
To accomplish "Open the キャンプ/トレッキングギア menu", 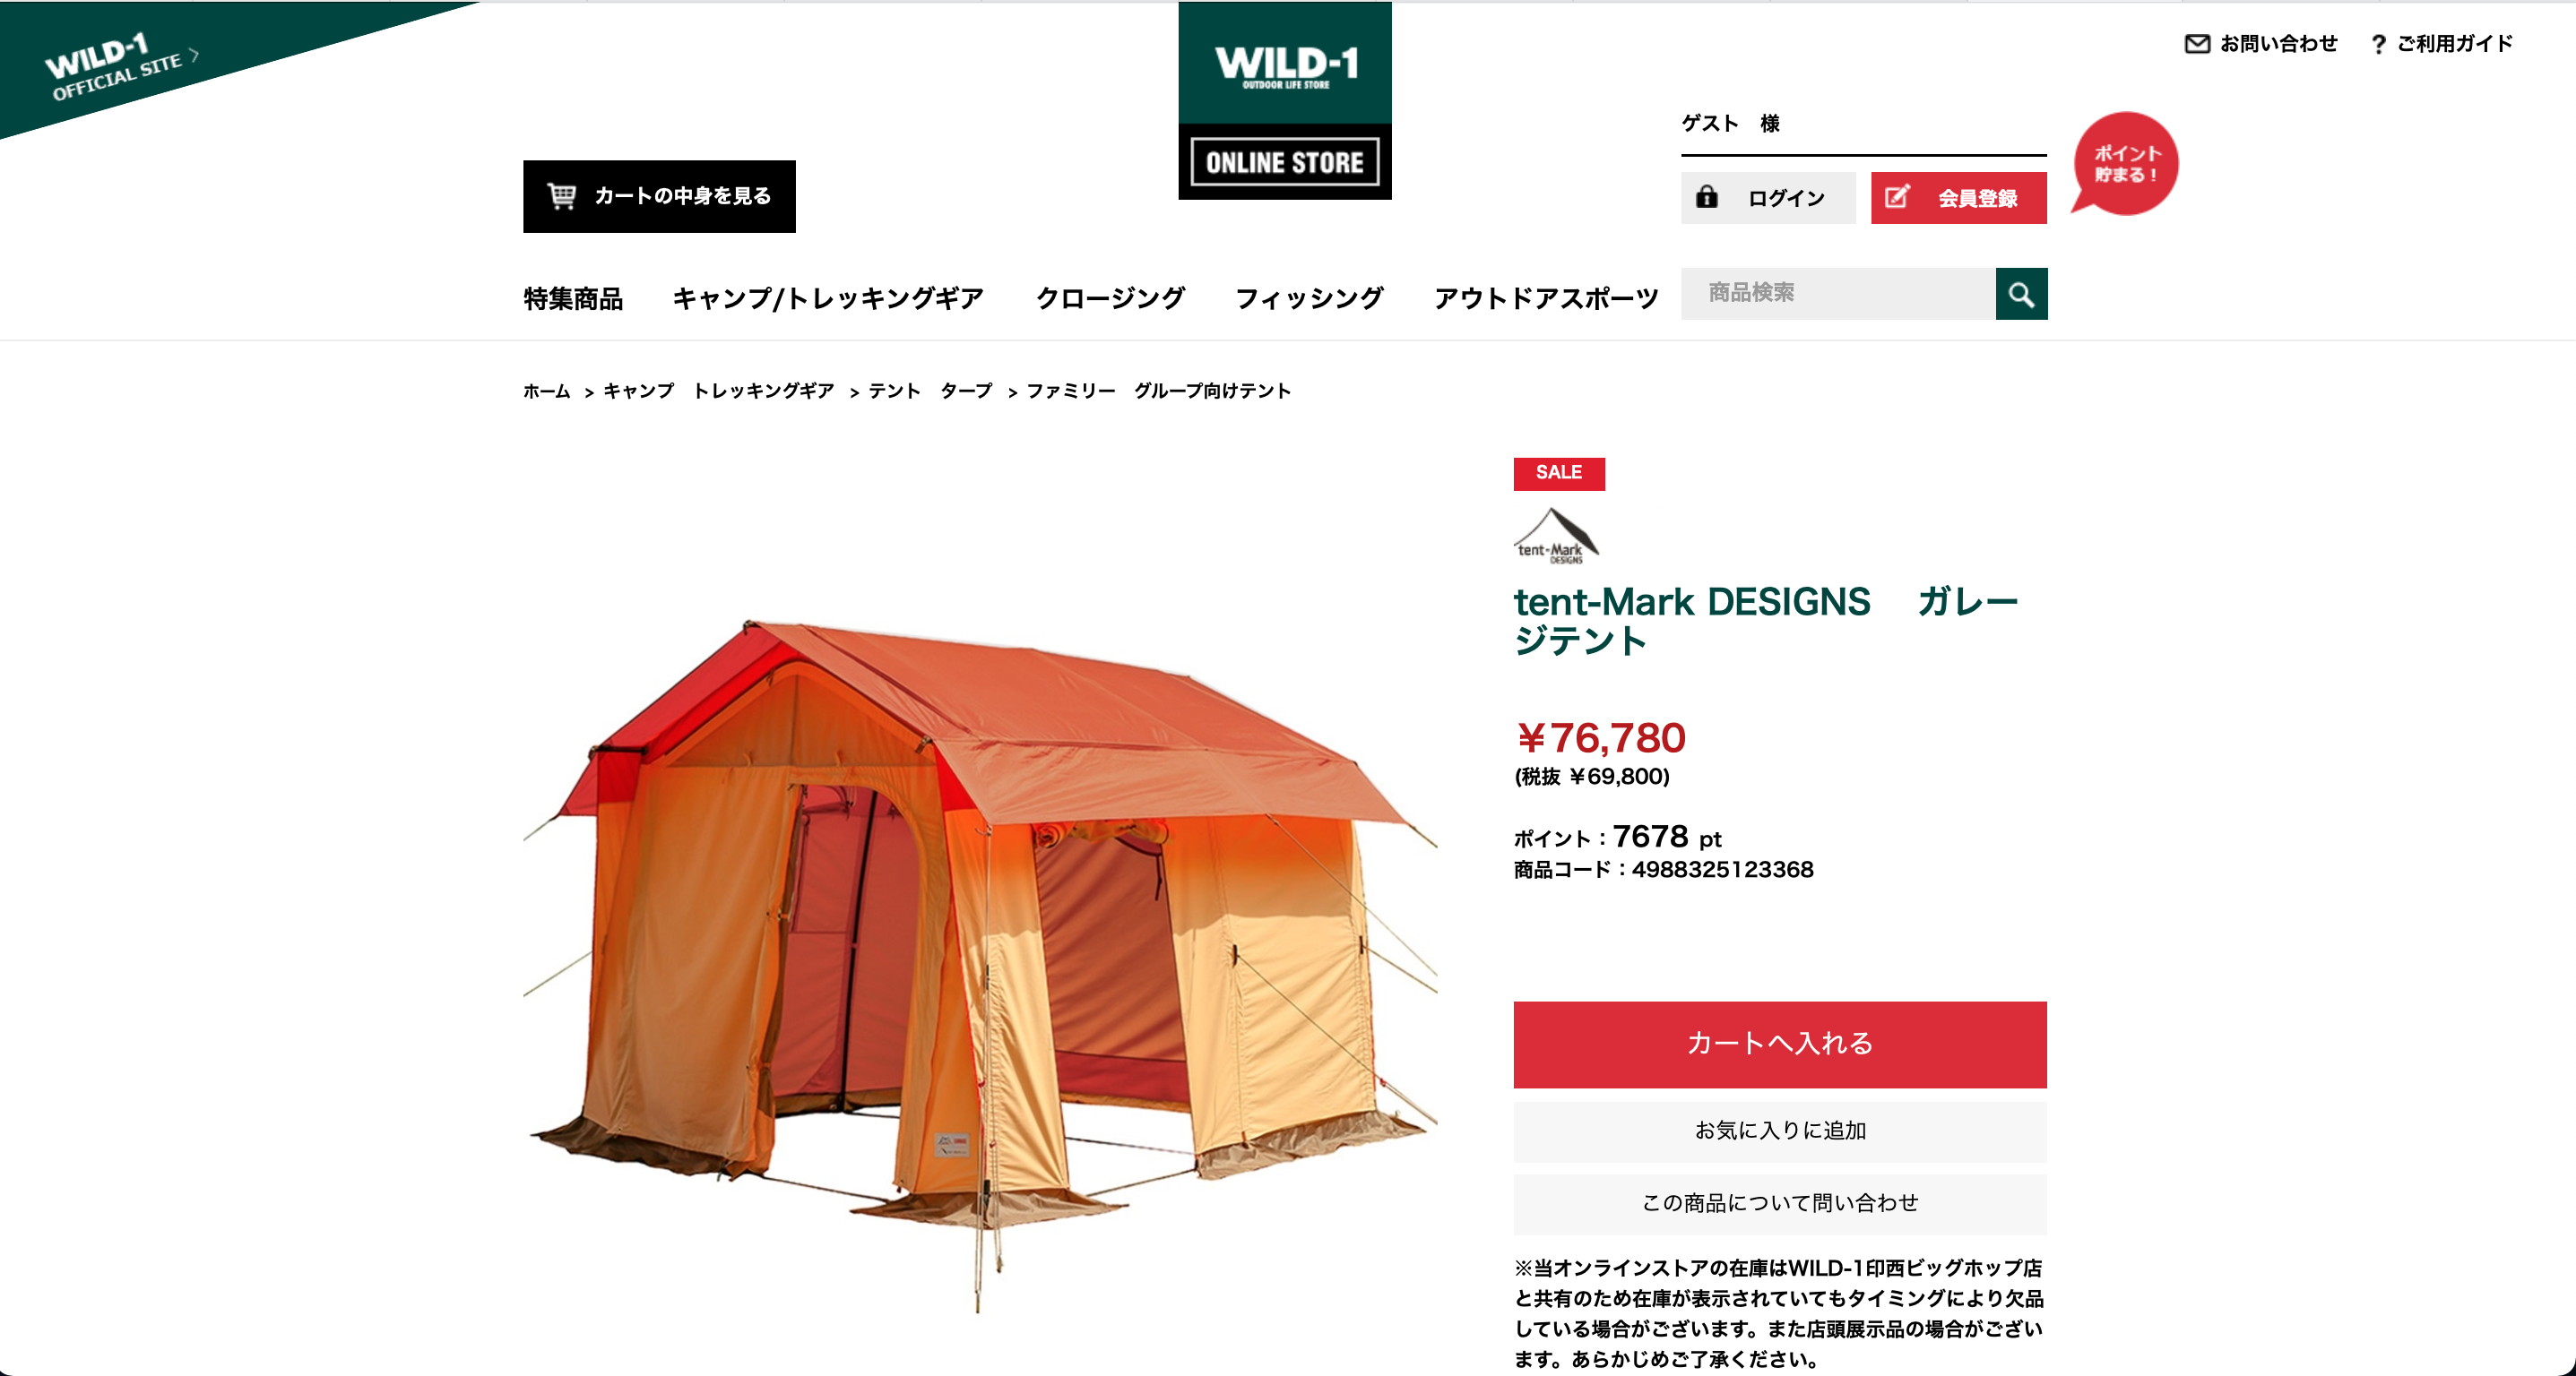I will tap(828, 299).
